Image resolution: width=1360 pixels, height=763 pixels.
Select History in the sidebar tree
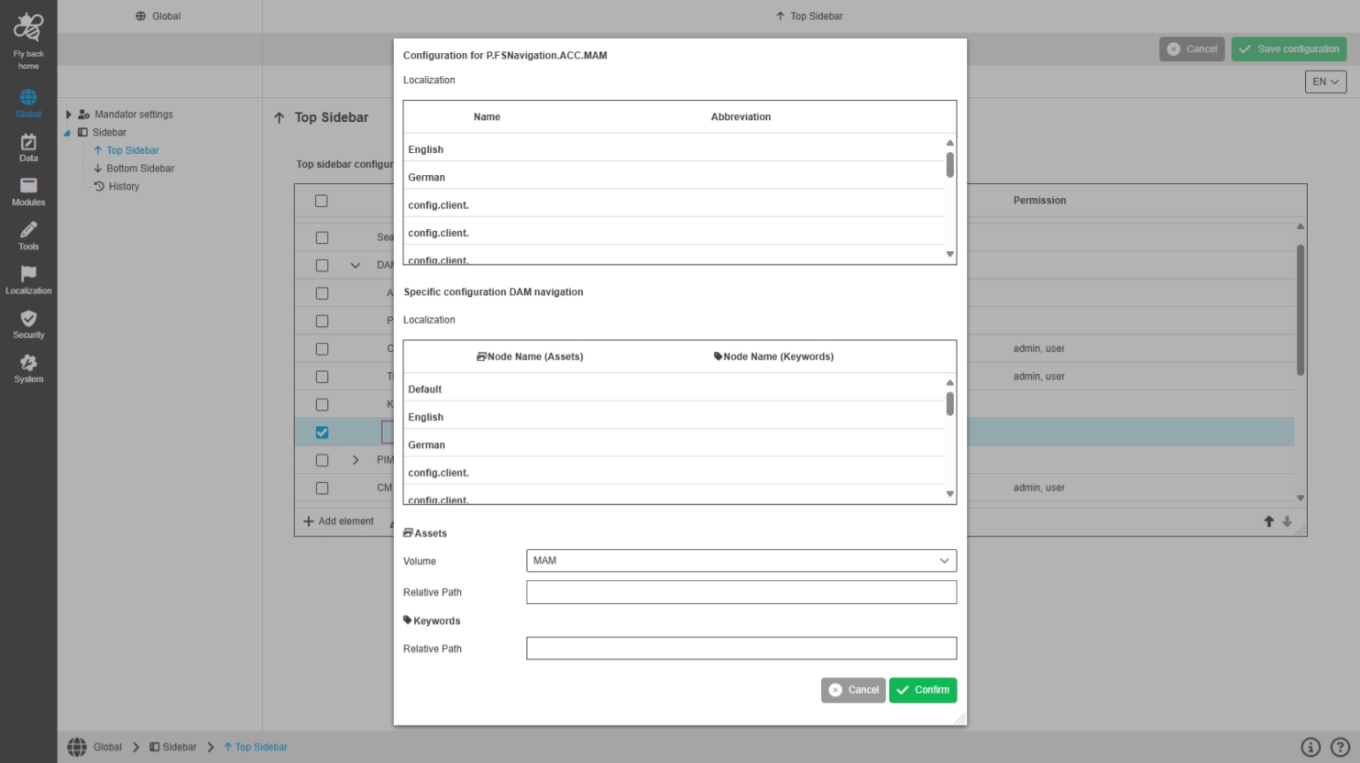pos(124,187)
